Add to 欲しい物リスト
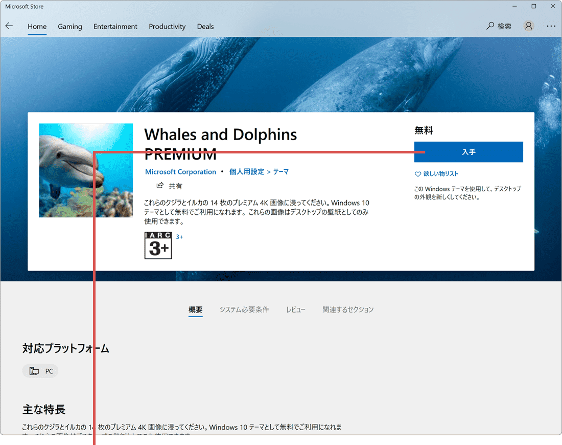 pos(441,174)
